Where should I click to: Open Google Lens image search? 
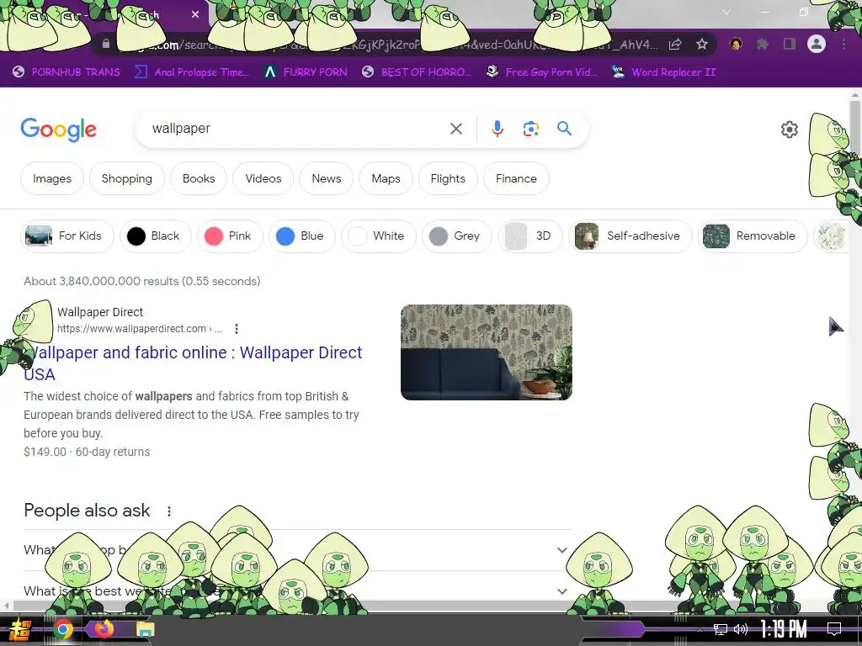(x=530, y=129)
